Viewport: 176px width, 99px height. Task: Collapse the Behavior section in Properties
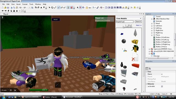click(147, 84)
